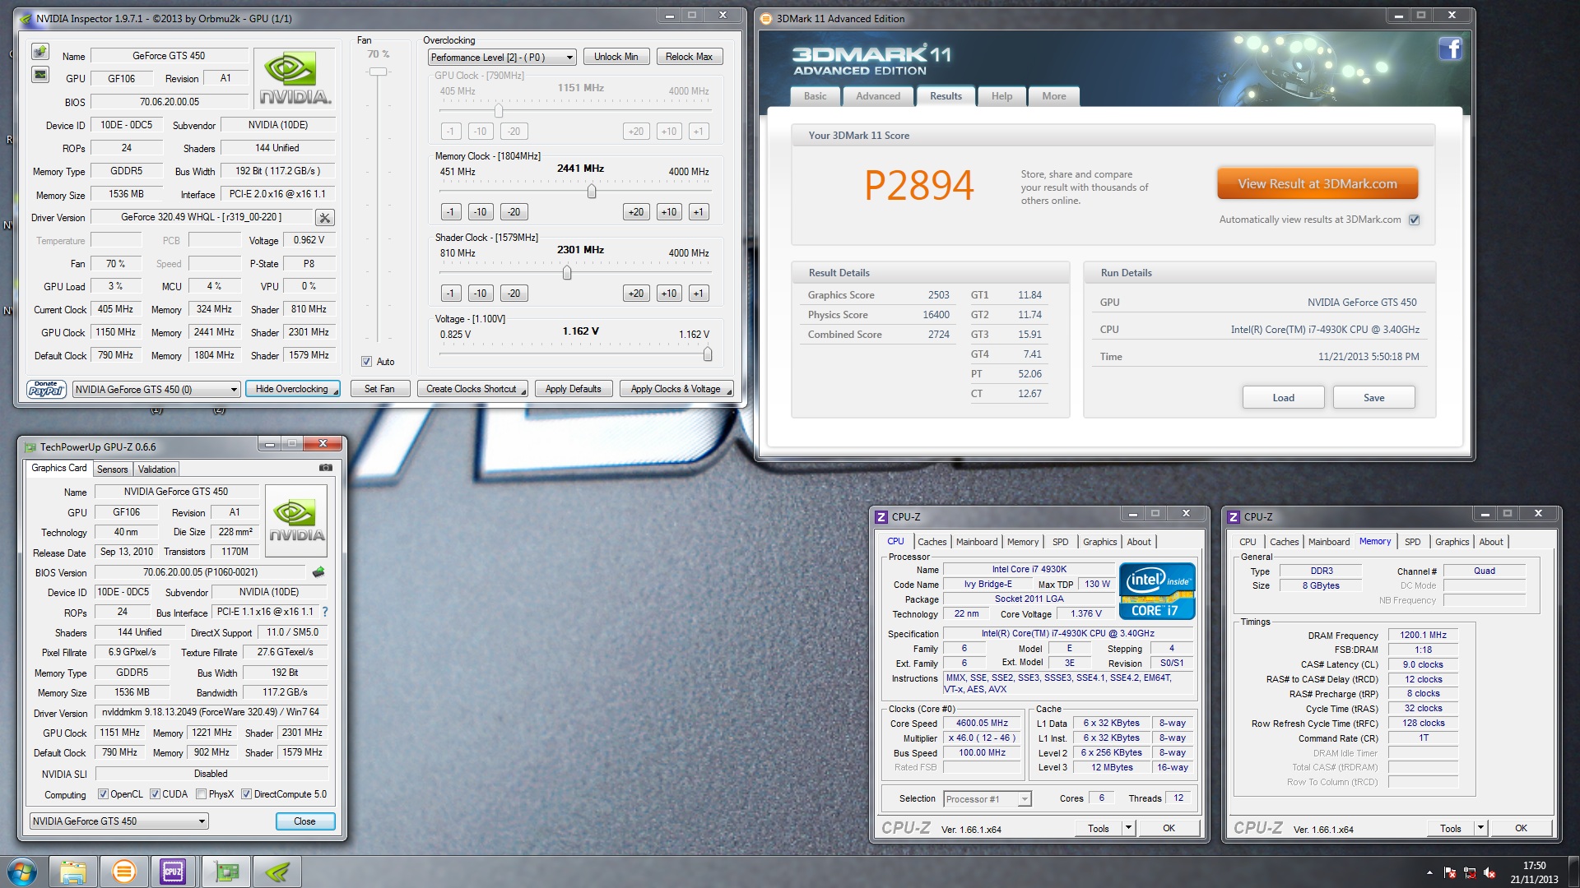Open the Validation tab in GPU-Z
The width and height of the screenshot is (1580, 888).
[156, 469]
